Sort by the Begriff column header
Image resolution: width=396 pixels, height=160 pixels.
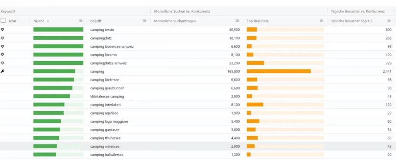click(96, 21)
